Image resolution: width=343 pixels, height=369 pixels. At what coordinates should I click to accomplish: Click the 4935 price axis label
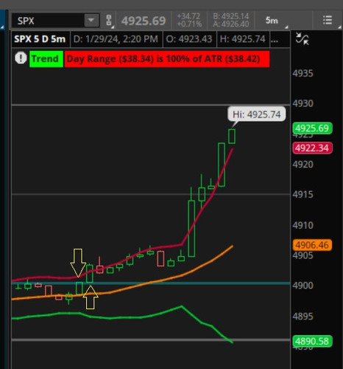point(303,73)
